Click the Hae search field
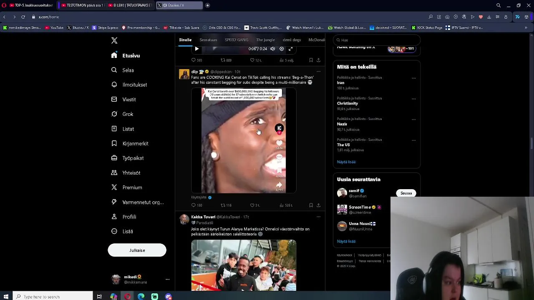 pos(377,40)
